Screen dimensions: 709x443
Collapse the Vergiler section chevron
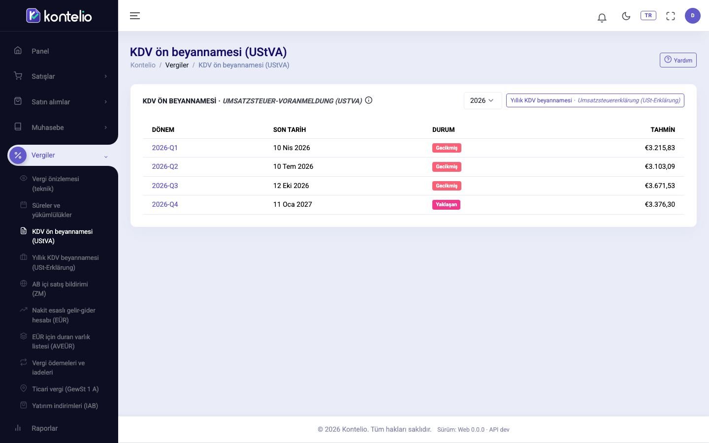coord(105,157)
